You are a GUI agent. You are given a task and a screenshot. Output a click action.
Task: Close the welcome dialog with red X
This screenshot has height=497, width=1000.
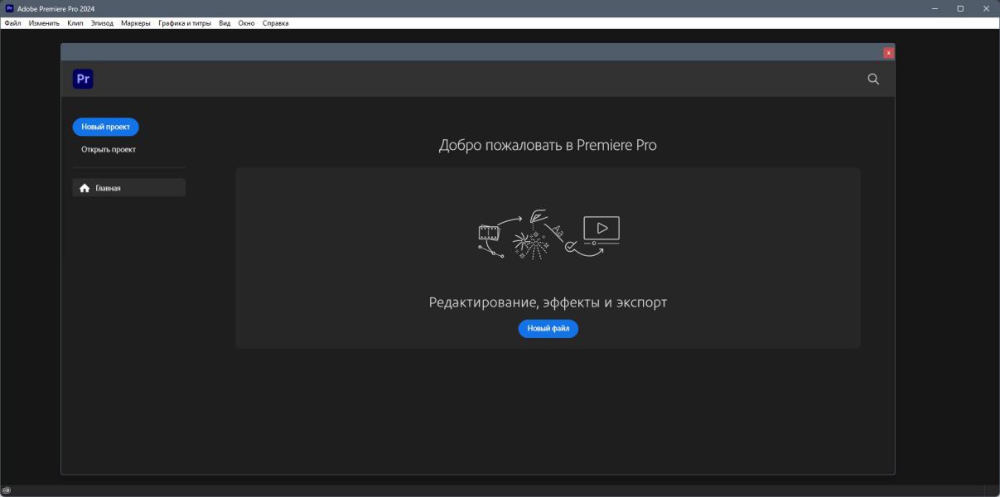(x=889, y=53)
